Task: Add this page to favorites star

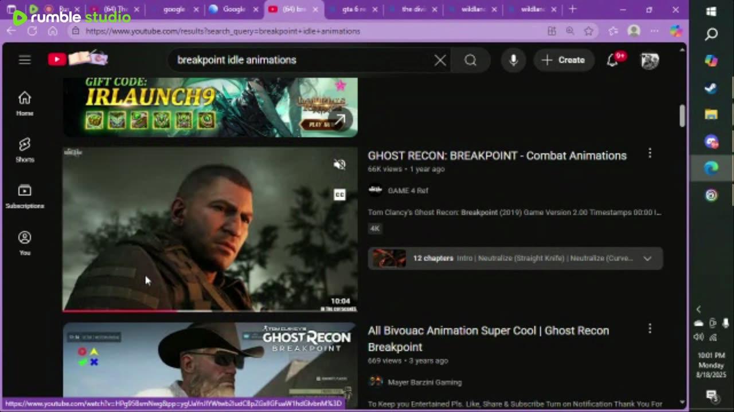Action: [x=588, y=31]
